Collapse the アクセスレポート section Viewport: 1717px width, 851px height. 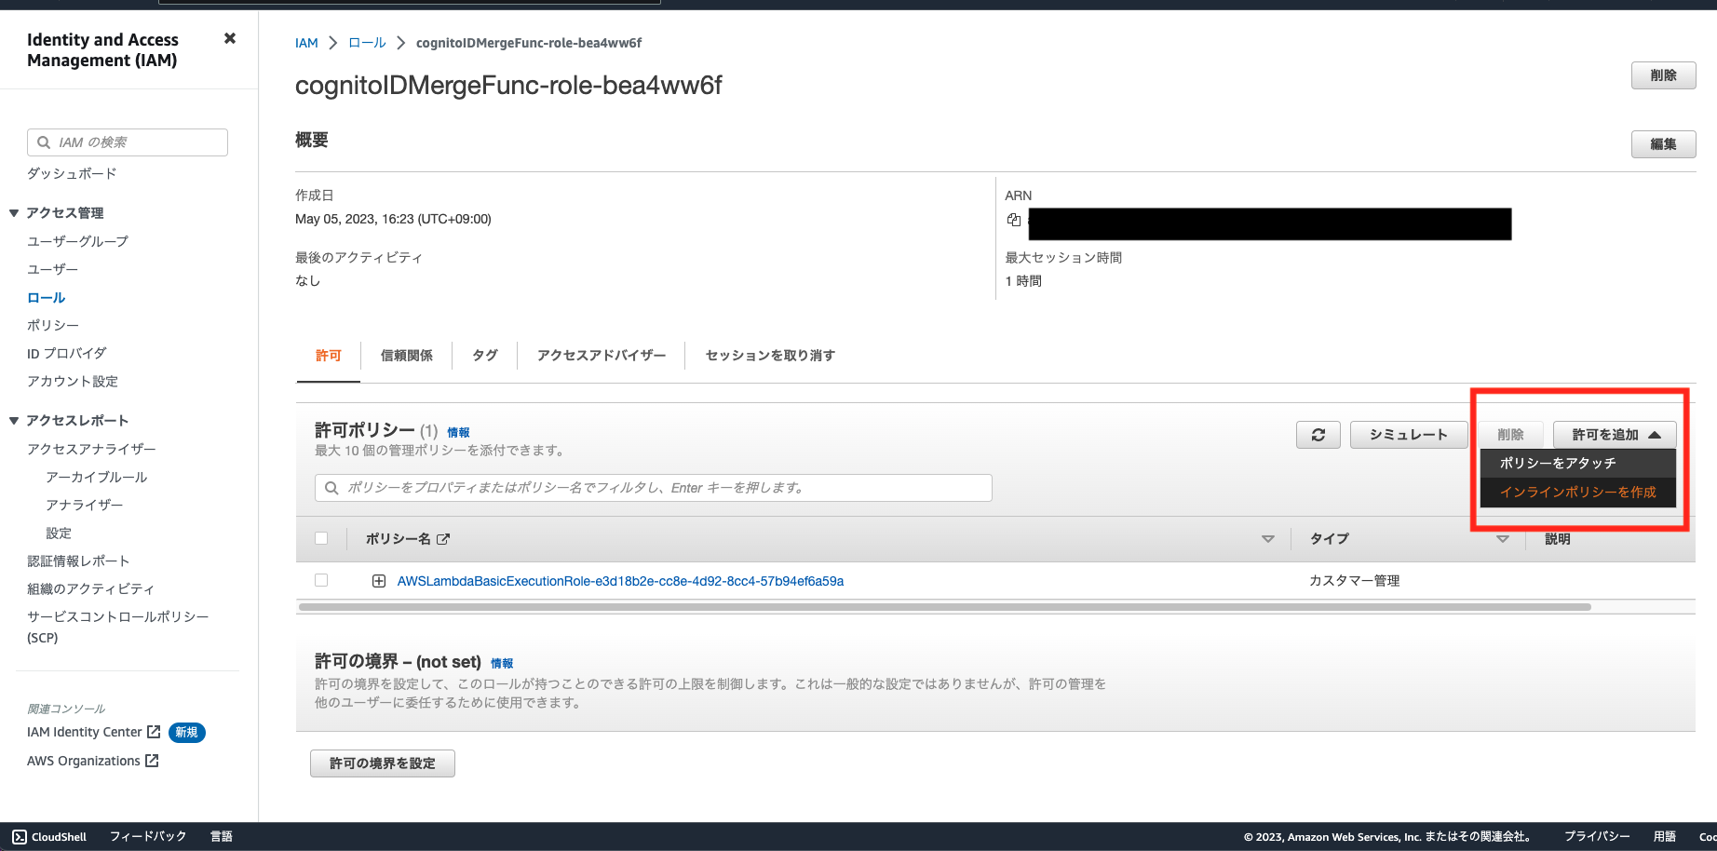click(14, 421)
